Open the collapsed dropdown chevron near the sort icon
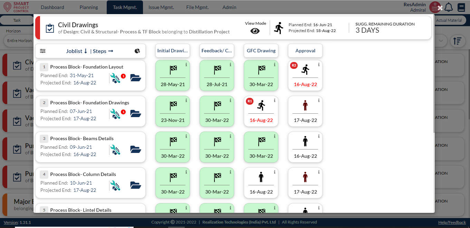The height and width of the screenshot is (228, 470). pos(440,41)
